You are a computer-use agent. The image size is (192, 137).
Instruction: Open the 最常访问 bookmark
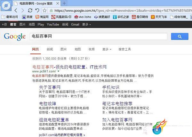point(10,17)
